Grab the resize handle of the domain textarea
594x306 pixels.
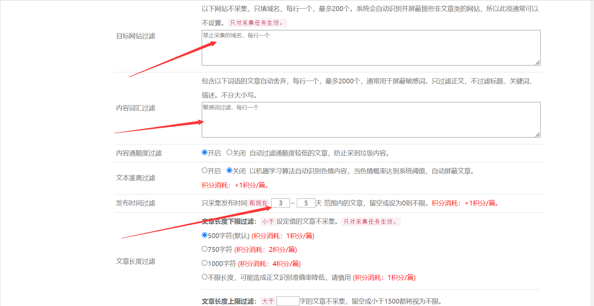coord(538,63)
